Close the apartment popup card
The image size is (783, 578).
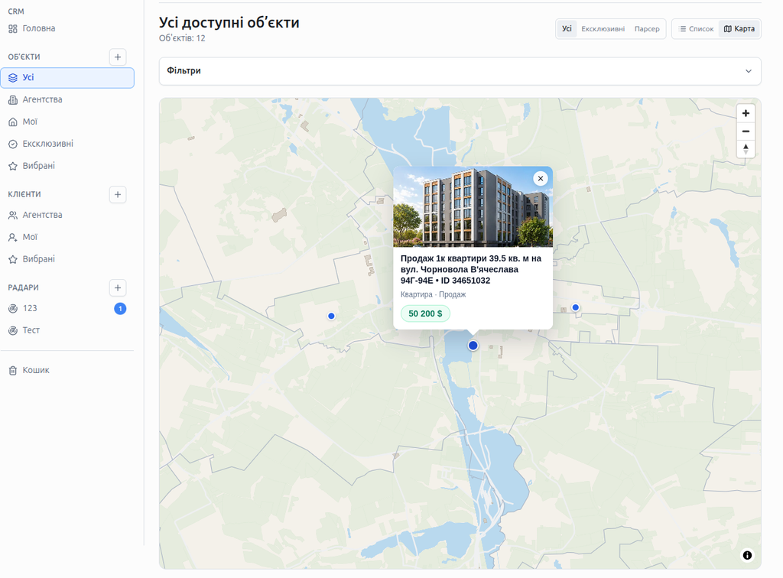(541, 178)
